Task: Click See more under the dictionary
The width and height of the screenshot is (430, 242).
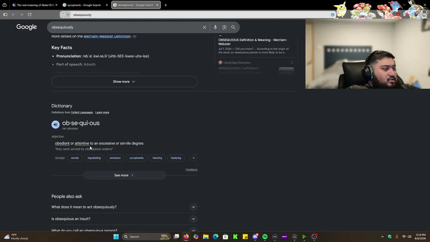Action: pos(124,175)
